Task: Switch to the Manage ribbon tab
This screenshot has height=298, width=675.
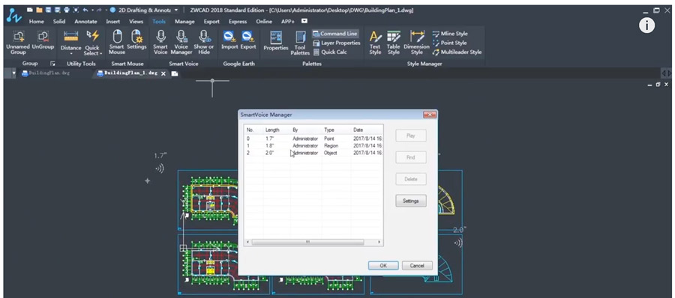Action: (x=184, y=22)
